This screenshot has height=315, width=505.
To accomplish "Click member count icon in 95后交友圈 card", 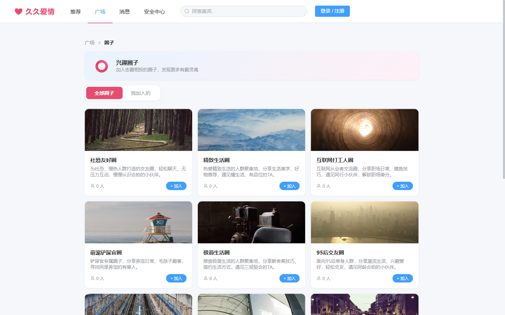I will [x=319, y=278].
